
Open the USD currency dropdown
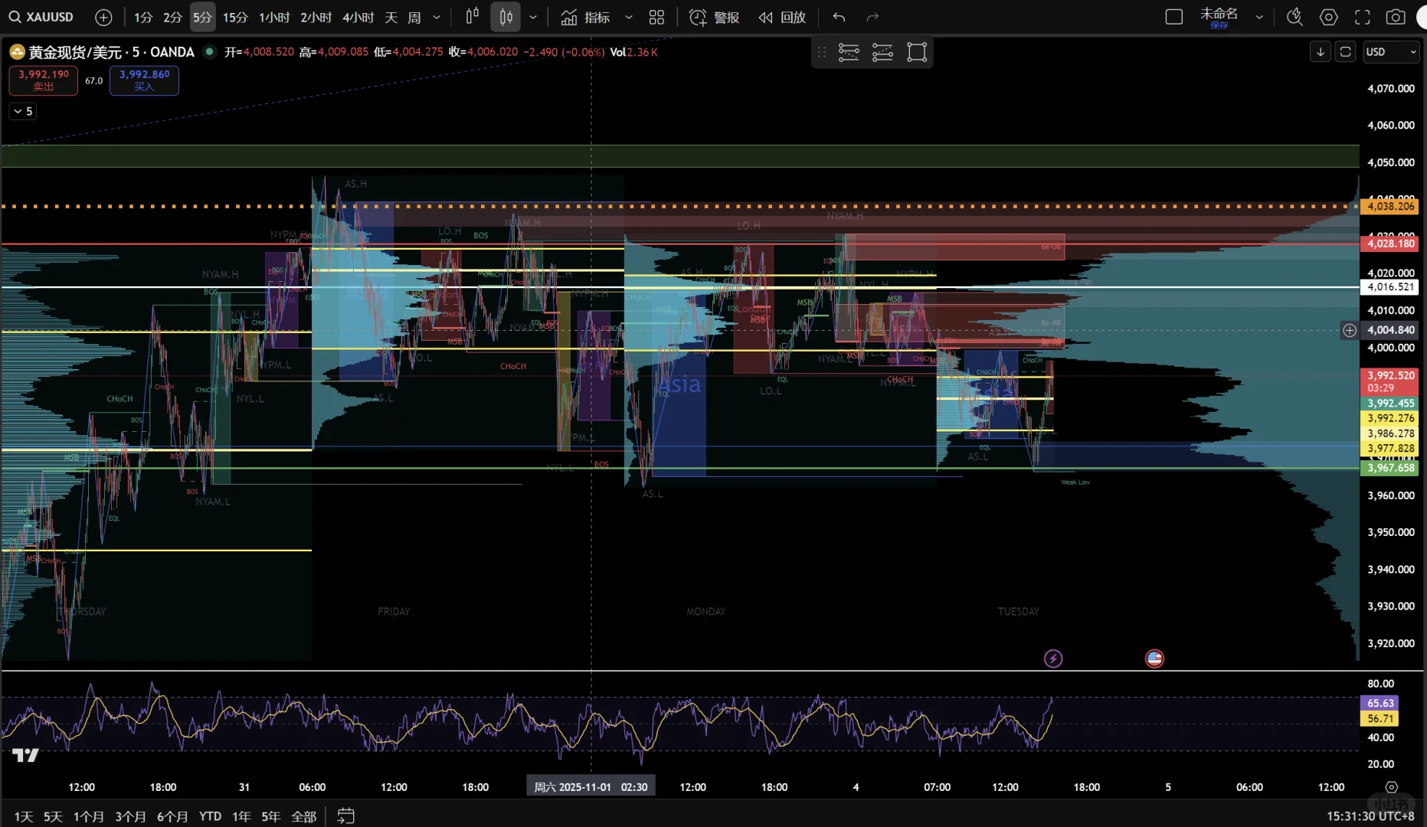click(x=1392, y=52)
